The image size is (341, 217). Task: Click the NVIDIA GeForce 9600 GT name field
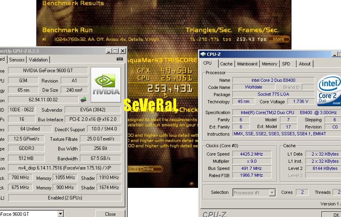48,71
